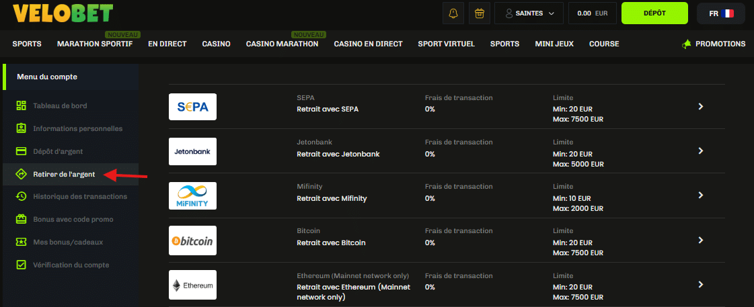Open the FR language selector
Image resolution: width=754 pixels, height=307 pixels.
coord(721,13)
